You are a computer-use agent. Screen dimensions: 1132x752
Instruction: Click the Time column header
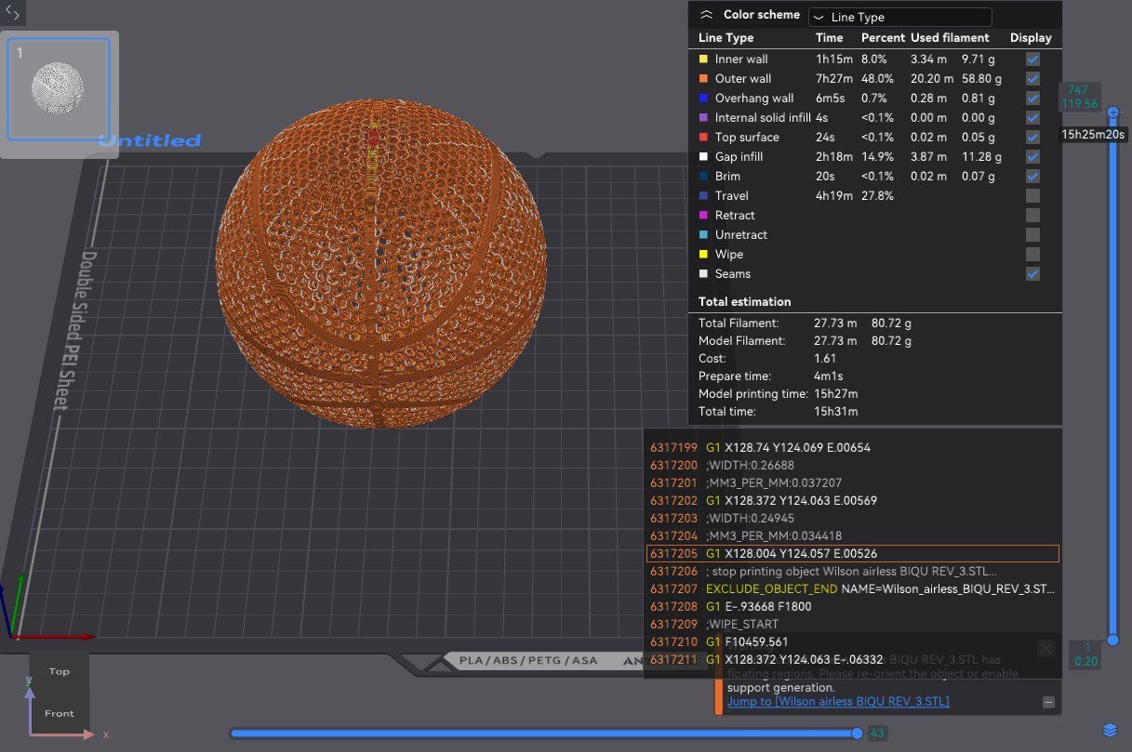coord(829,38)
